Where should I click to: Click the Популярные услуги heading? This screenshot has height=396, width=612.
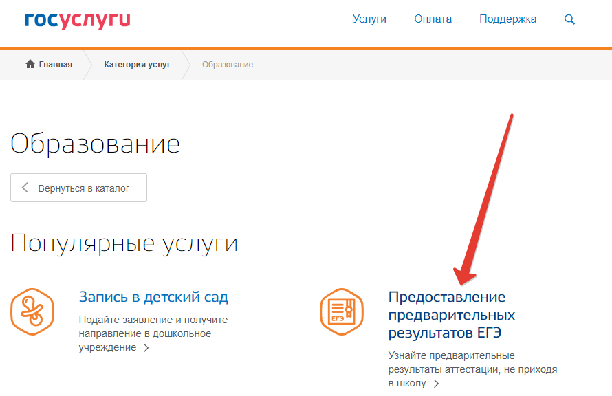tap(124, 243)
